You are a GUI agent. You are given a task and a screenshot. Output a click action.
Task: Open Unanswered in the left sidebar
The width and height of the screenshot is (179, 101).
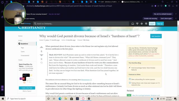coord(25,56)
